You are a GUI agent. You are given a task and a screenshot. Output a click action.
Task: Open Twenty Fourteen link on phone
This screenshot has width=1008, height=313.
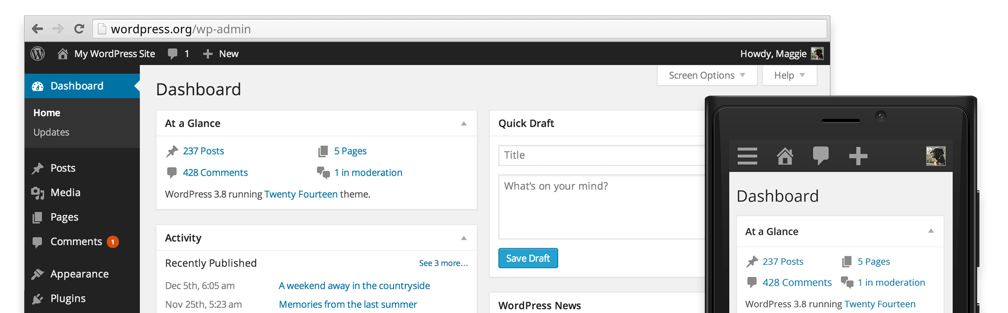(x=880, y=304)
